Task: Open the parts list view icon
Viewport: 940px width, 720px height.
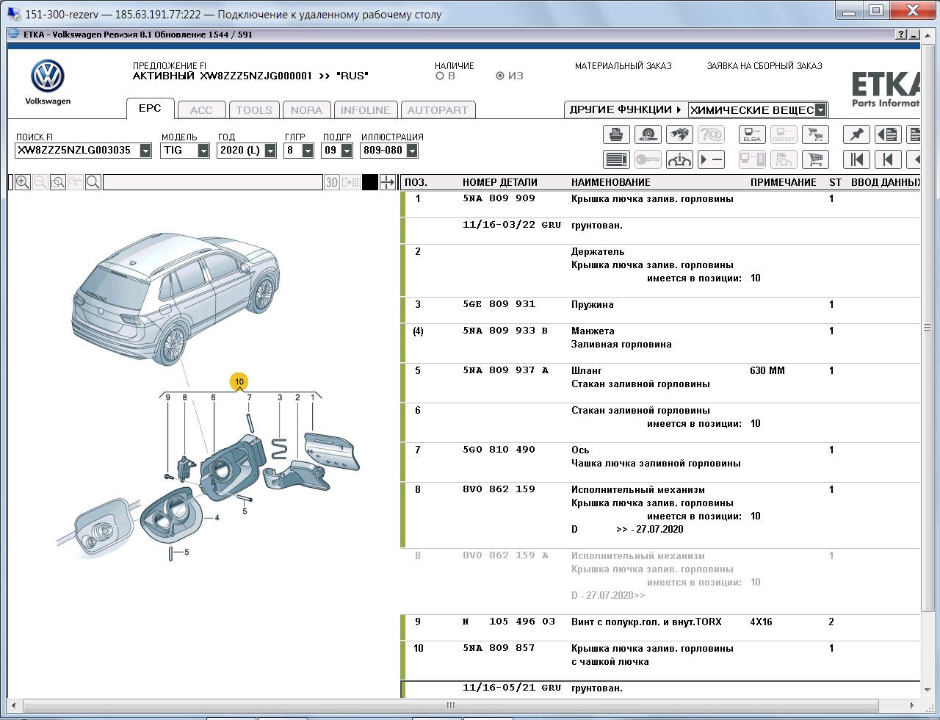Action: click(x=616, y=159)
